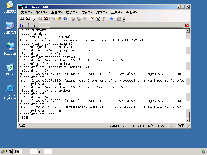Click the keymap editor icon
The height and width of the screenshot is (155, 207).
[x=98, y=19]
